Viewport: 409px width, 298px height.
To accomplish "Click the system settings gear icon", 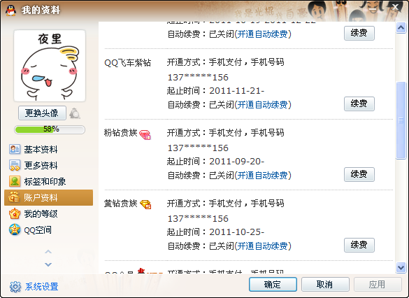I will click(x=15, y=287).
